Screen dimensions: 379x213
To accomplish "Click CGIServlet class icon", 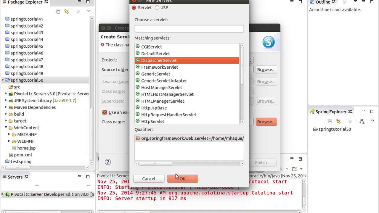I will click(x=137, y=46).
